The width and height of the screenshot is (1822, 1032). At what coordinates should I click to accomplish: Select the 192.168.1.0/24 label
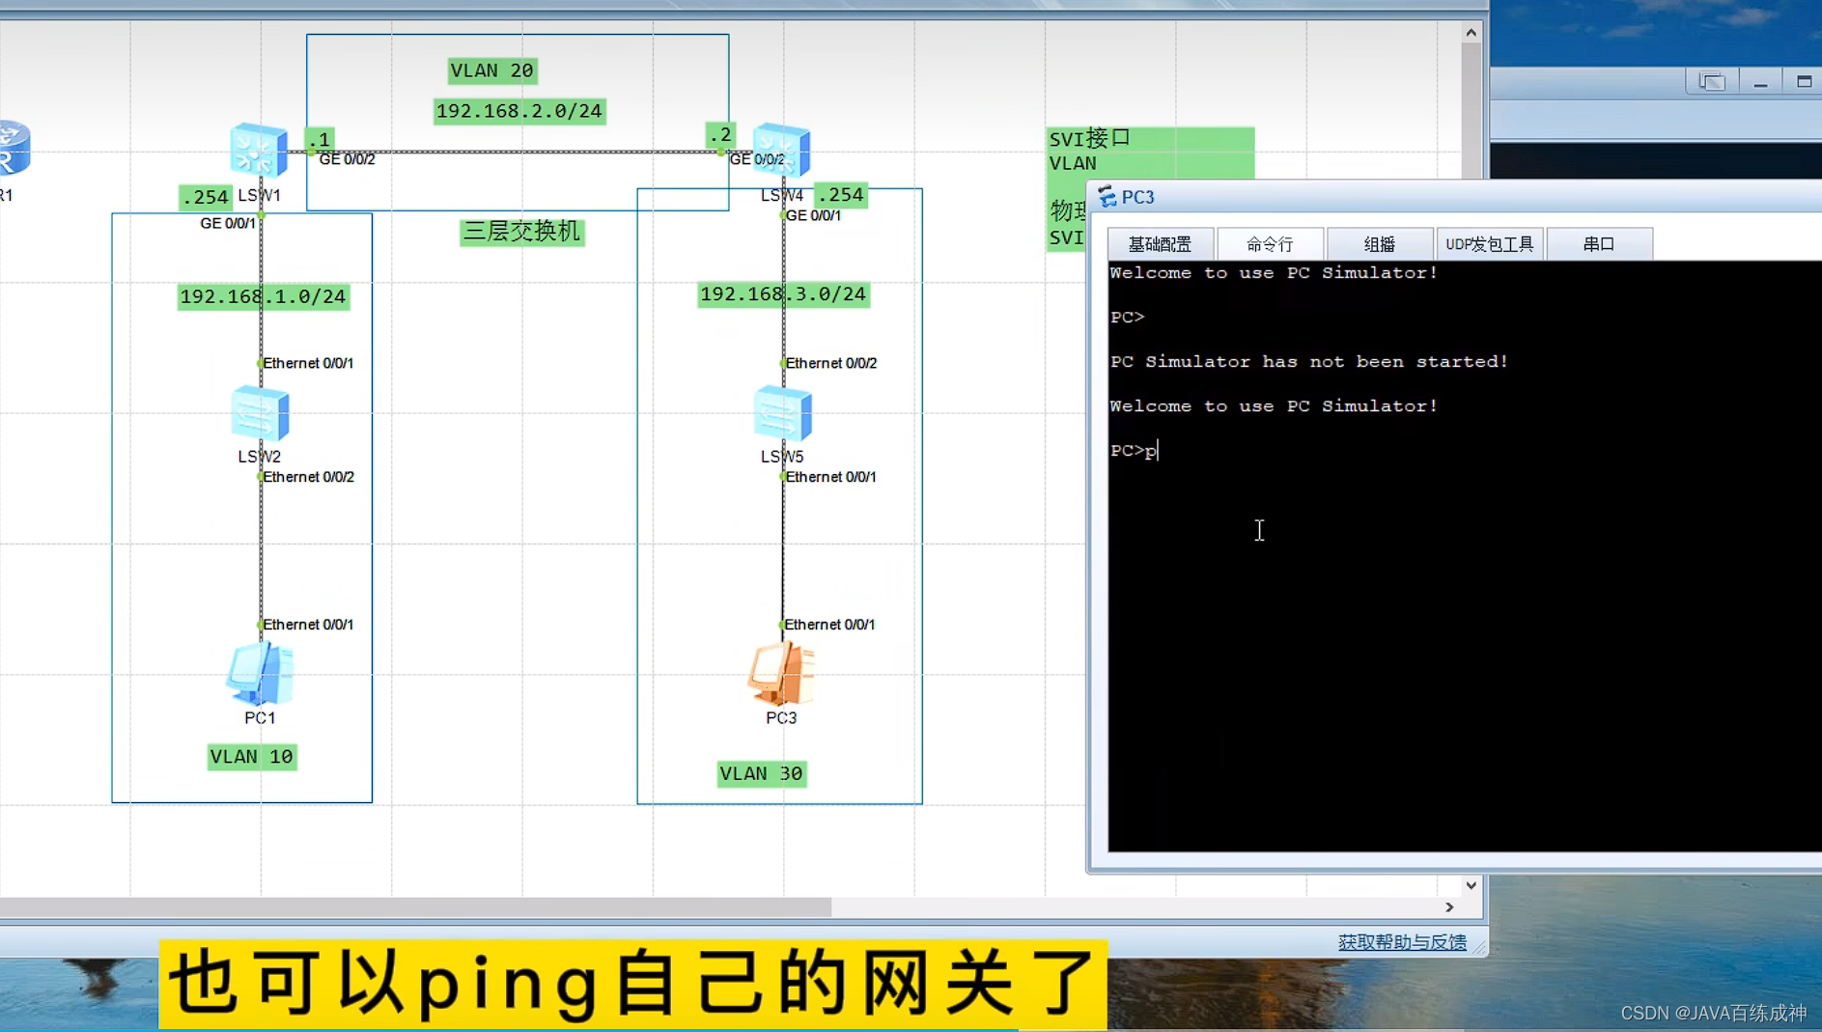click(x=263, y=296)
